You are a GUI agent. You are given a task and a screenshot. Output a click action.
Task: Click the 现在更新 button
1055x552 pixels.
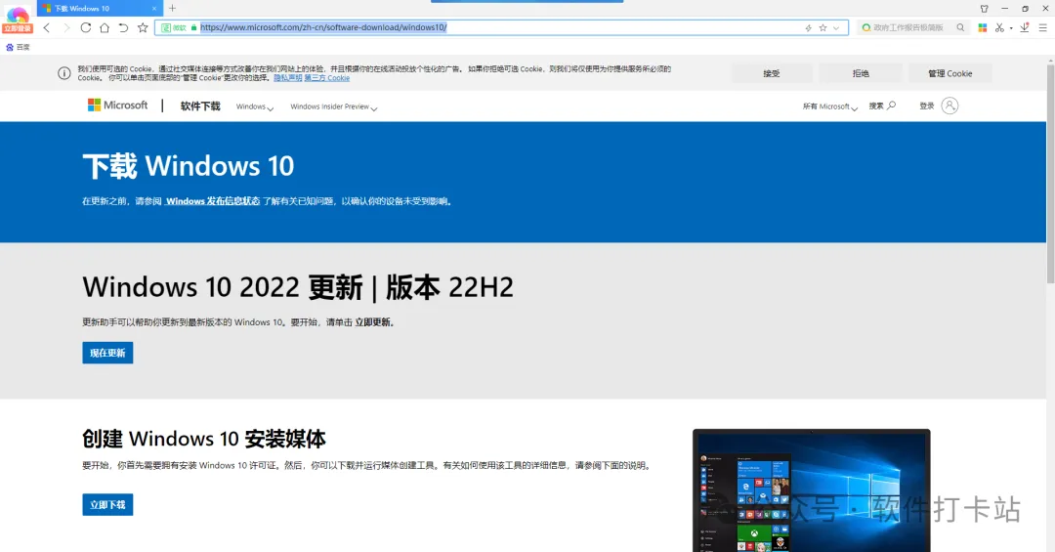coord(107,353)
